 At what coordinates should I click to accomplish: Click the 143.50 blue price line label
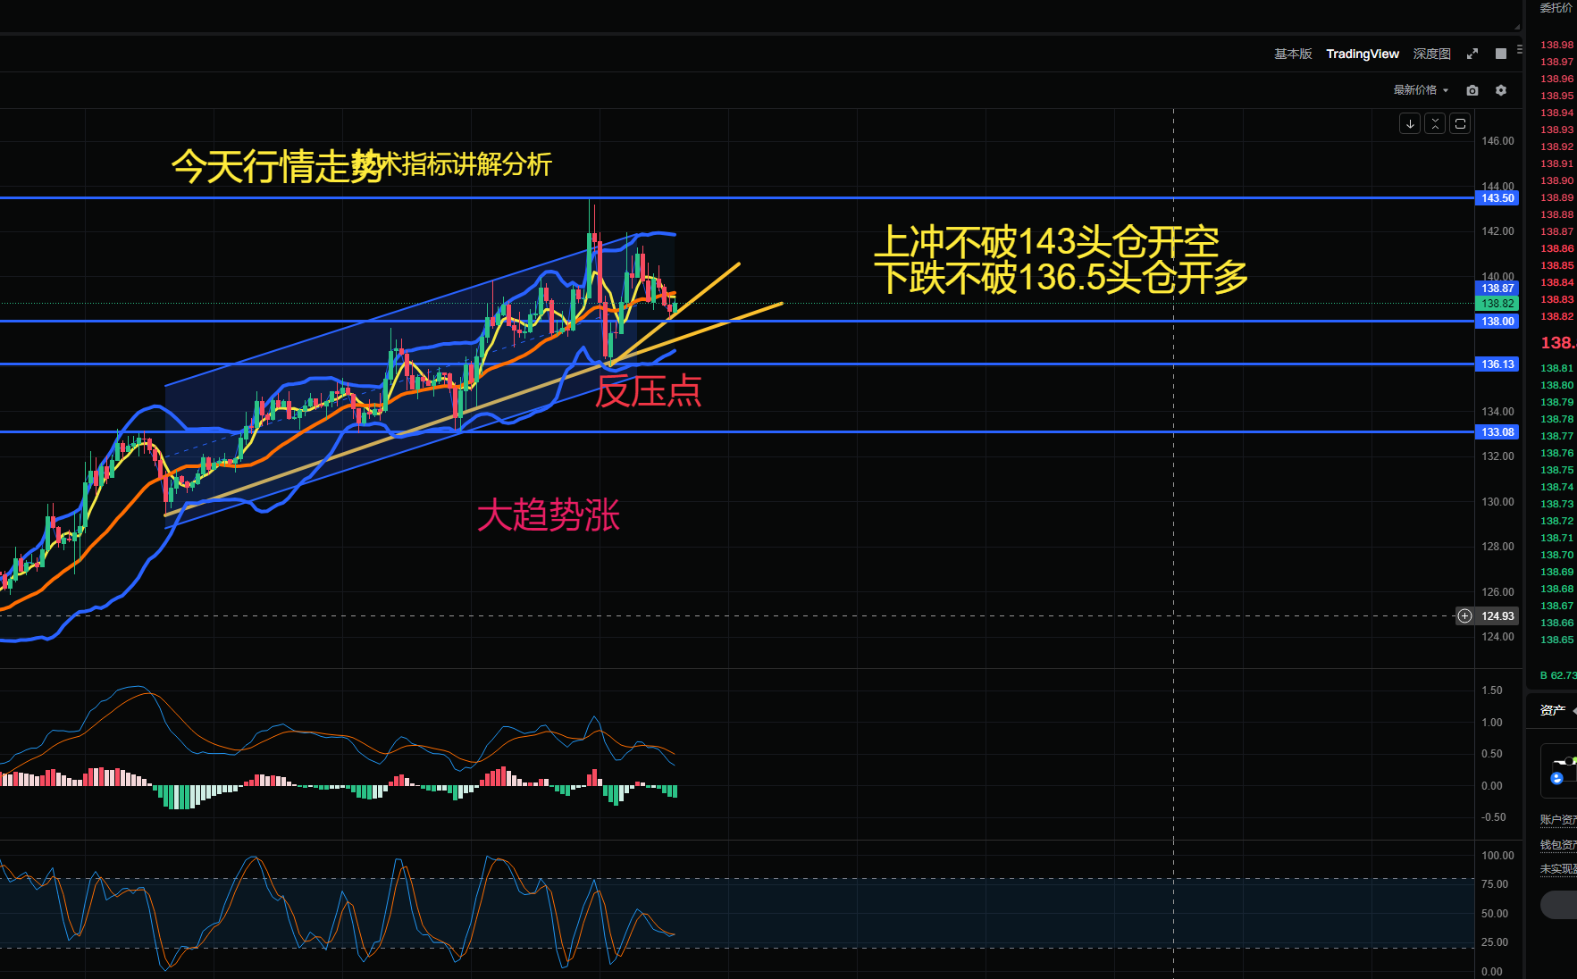[x=1497, y=198]
